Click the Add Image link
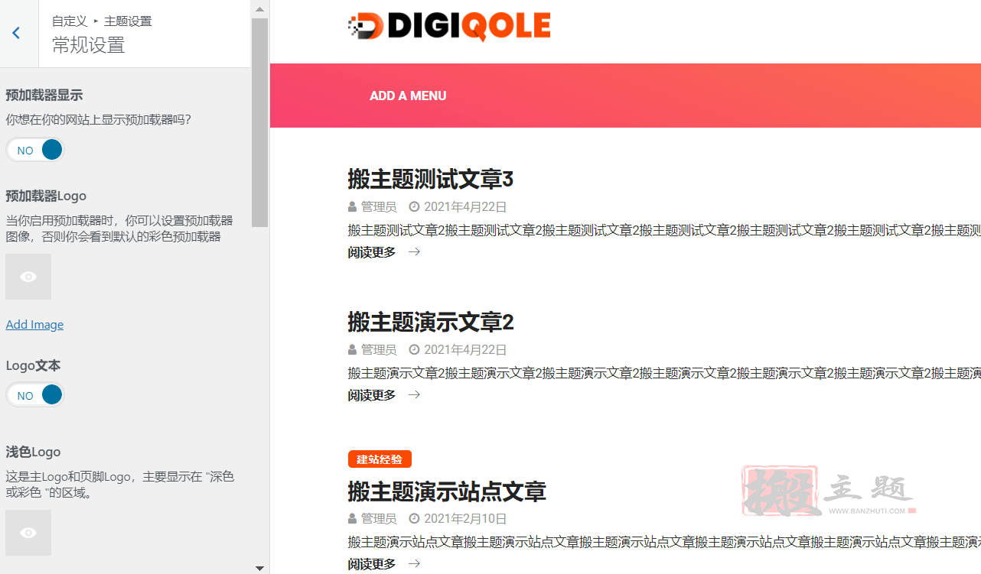 tap(34, 324)
